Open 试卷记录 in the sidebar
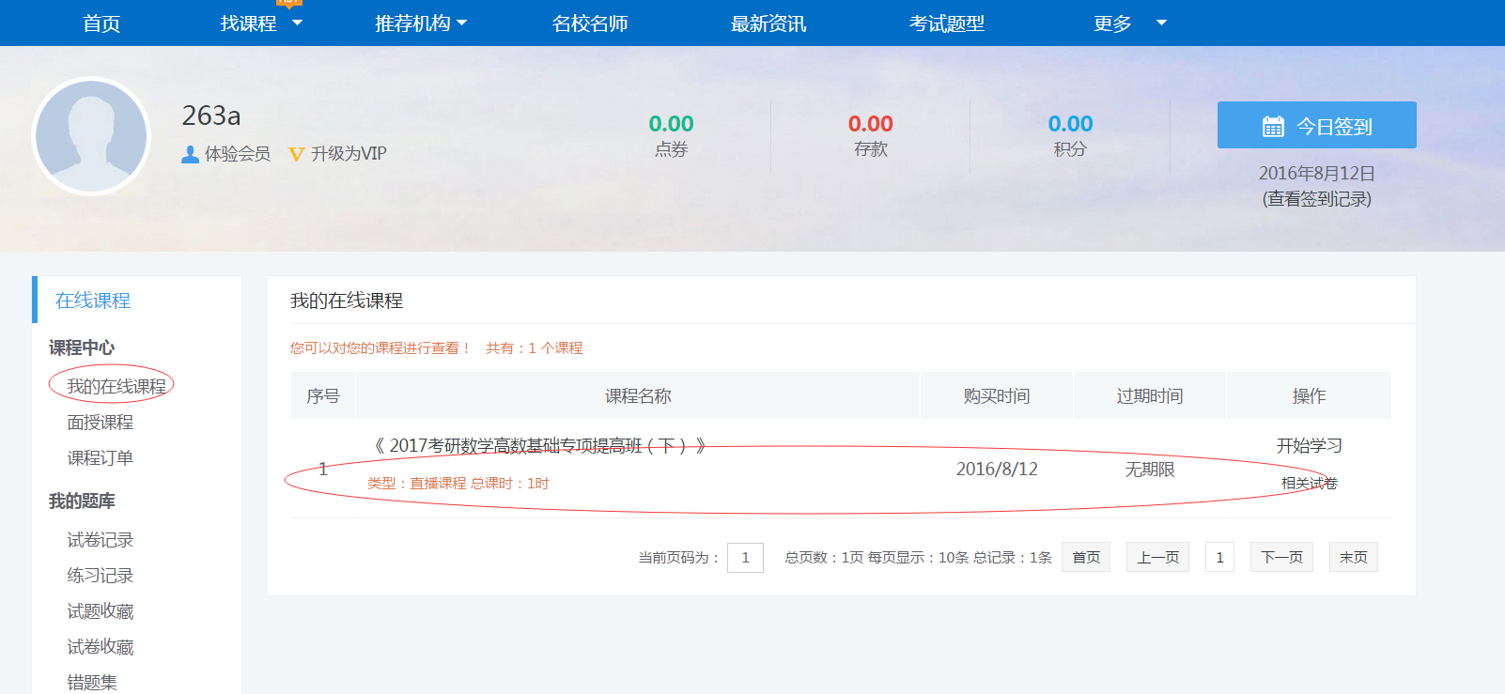 click(101, 540)
